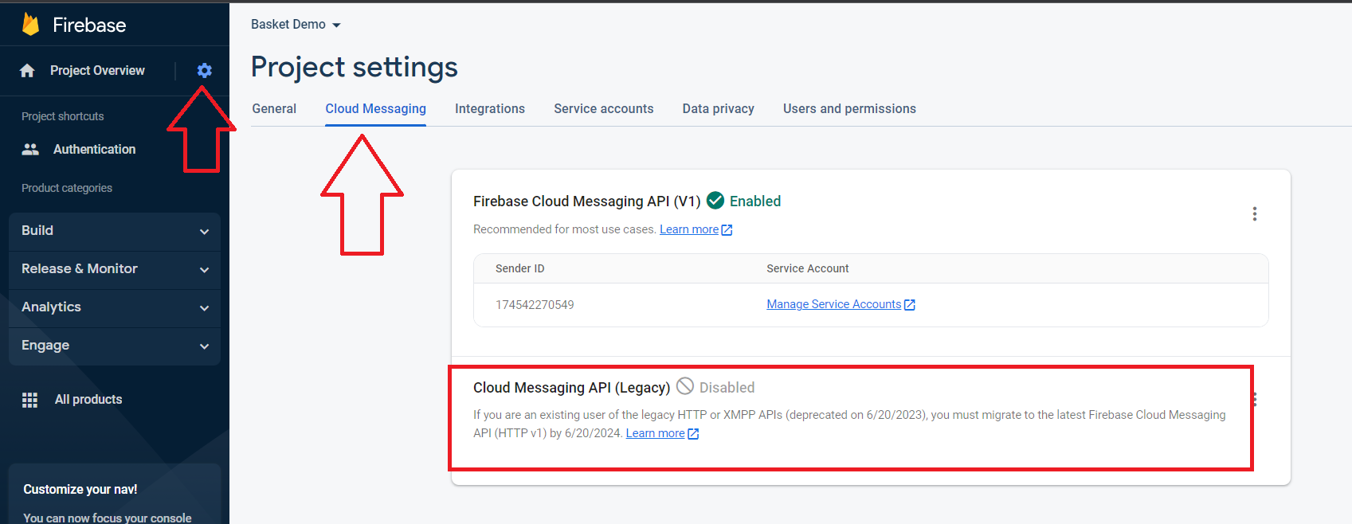Expand the Analytics category

click(x=115, y=307)
